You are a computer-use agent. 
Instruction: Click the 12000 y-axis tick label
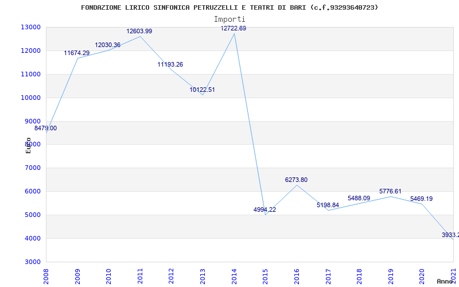[30, 51]
